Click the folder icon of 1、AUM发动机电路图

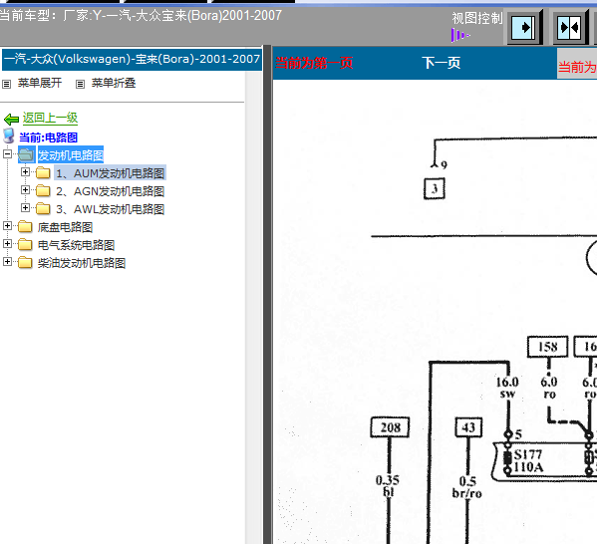(43, 172)
